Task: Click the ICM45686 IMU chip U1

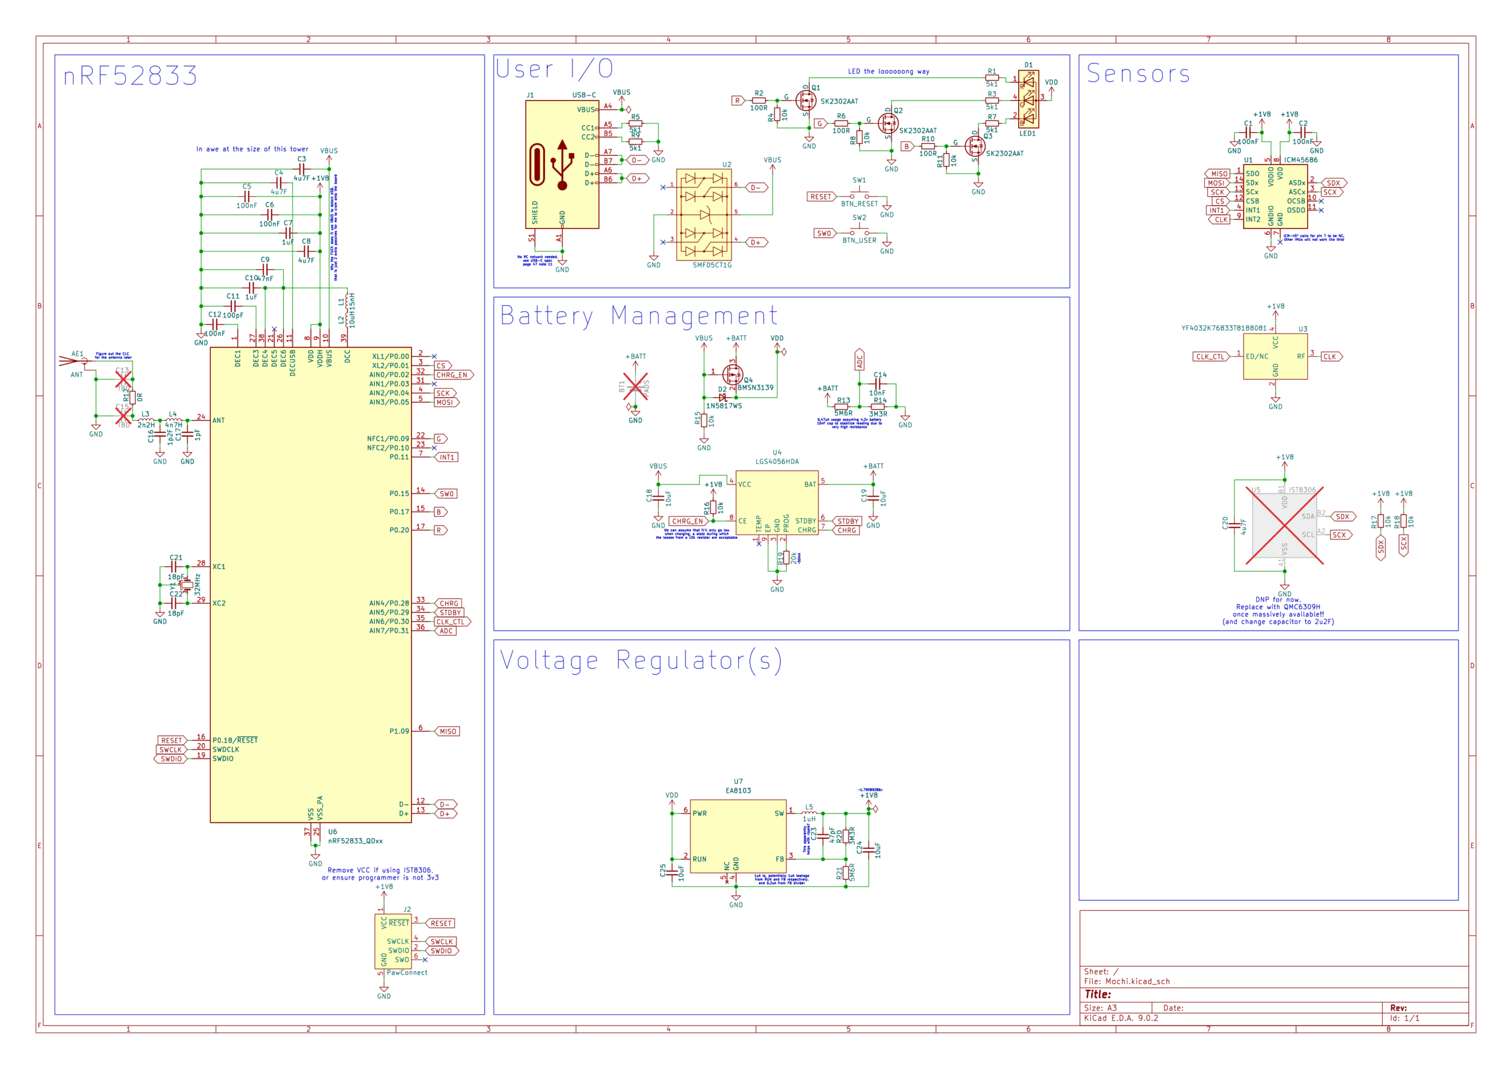Action: 1275,196
